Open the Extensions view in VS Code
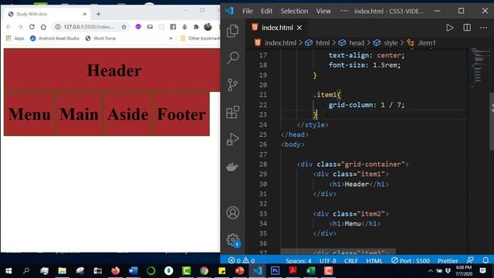Viewport: 494px width, 278px height. click(x=233, y=112)
